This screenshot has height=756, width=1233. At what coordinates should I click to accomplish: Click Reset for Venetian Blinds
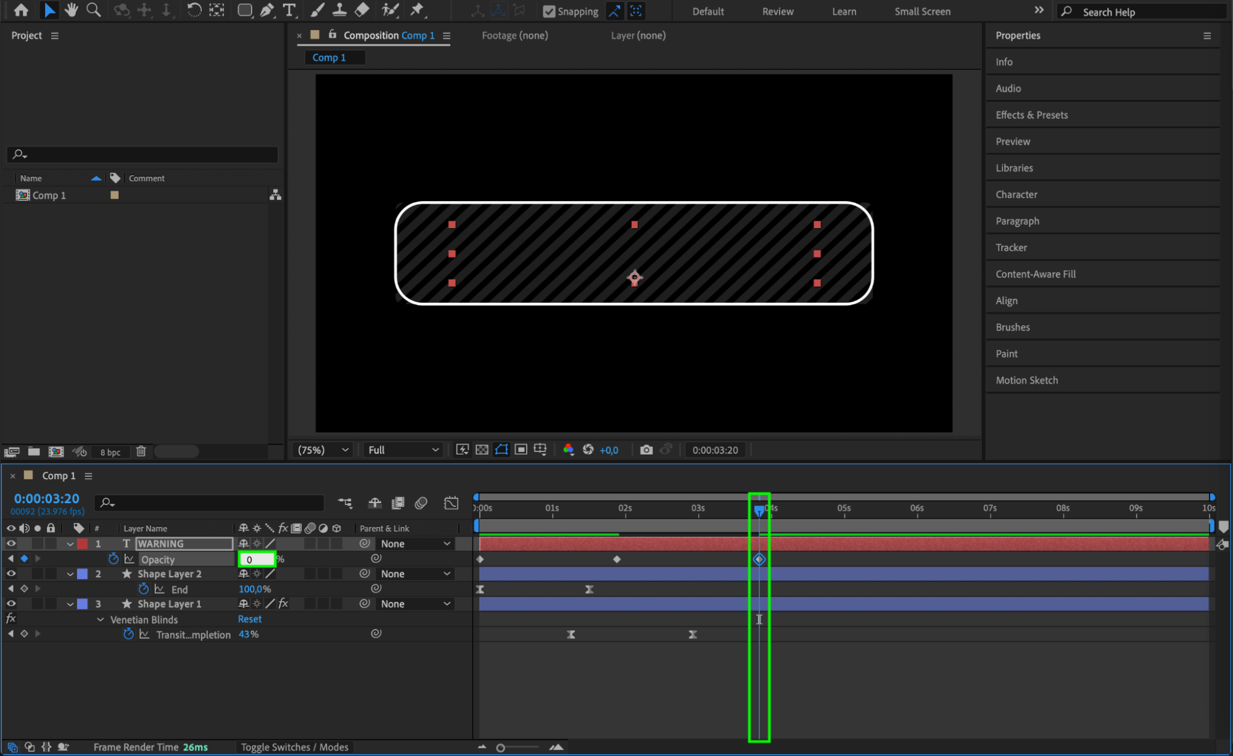coord(250,619)
